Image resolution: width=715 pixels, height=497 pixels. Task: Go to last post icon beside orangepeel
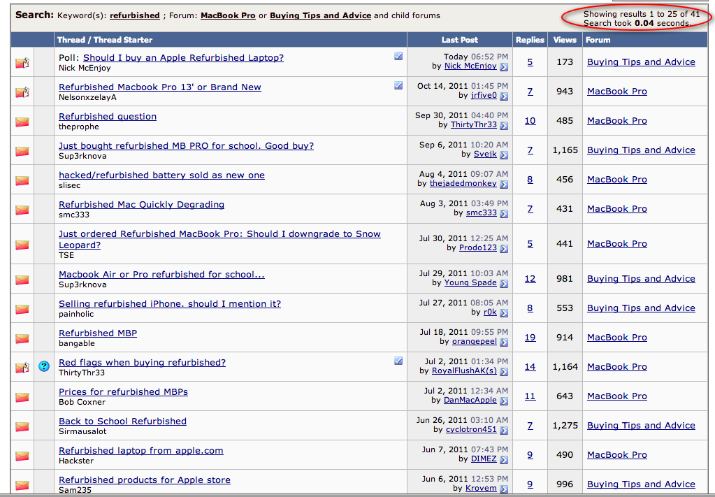point(504,343)
